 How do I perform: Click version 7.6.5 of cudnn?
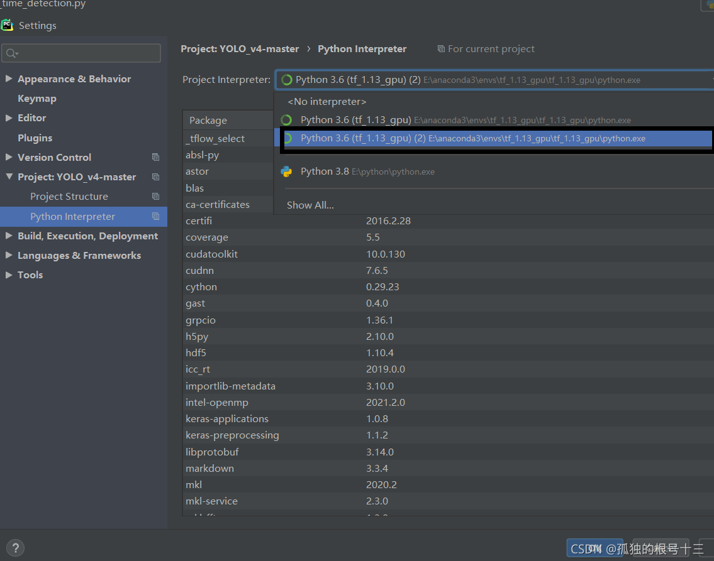(377, 271)
